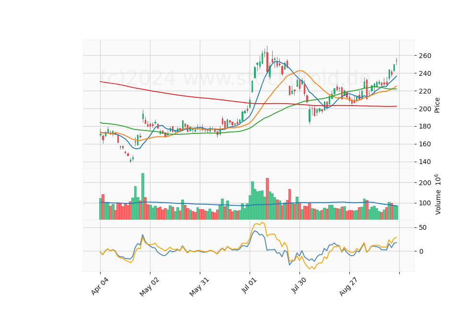460x331 pixels.
Task: Click the tallest red volume bar in July
Action: point(267,199)
